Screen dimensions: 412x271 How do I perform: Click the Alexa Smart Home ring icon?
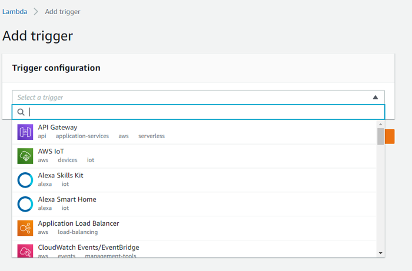(25, 204)
